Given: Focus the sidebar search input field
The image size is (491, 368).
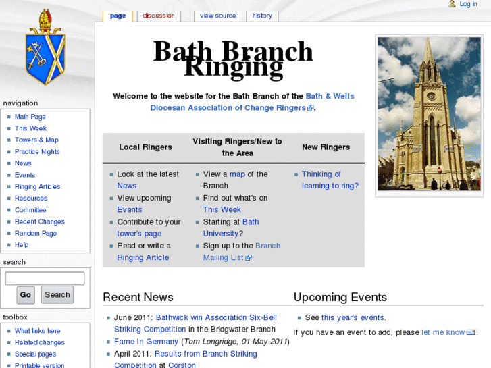Looking at the screenshot, I should [45, 278].
